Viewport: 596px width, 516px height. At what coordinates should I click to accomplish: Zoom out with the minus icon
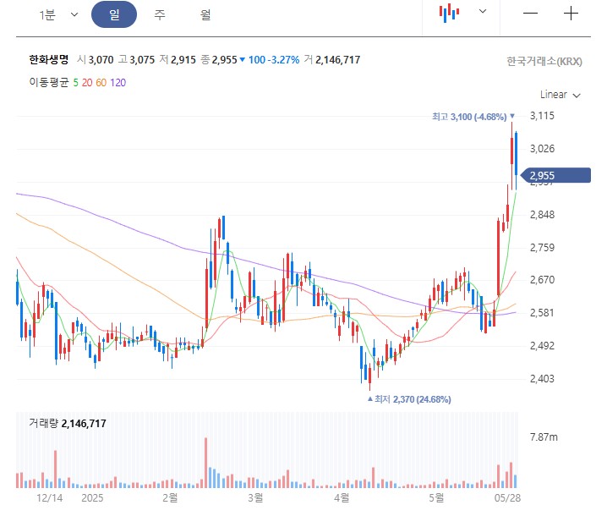[530, 14]
